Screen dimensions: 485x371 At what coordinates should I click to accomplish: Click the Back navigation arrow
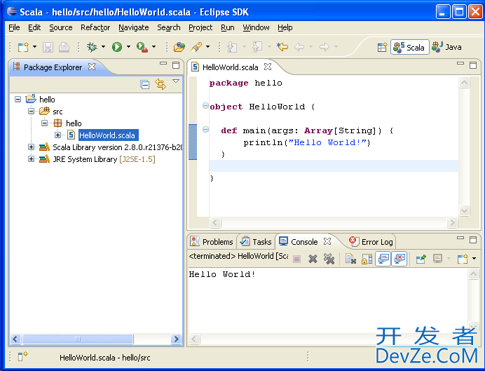[299, 47]
